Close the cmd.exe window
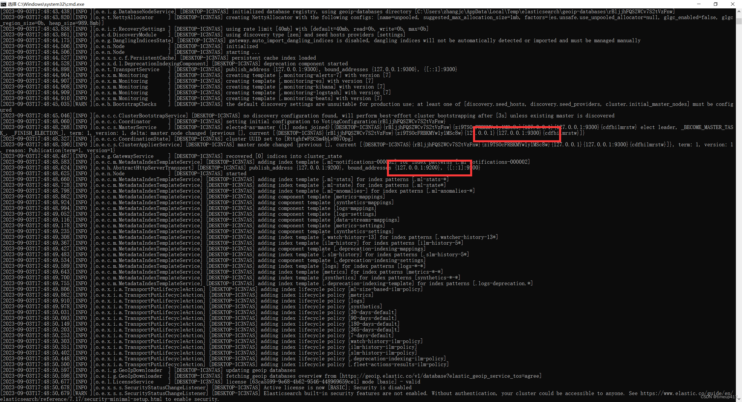 pos(733,4)
